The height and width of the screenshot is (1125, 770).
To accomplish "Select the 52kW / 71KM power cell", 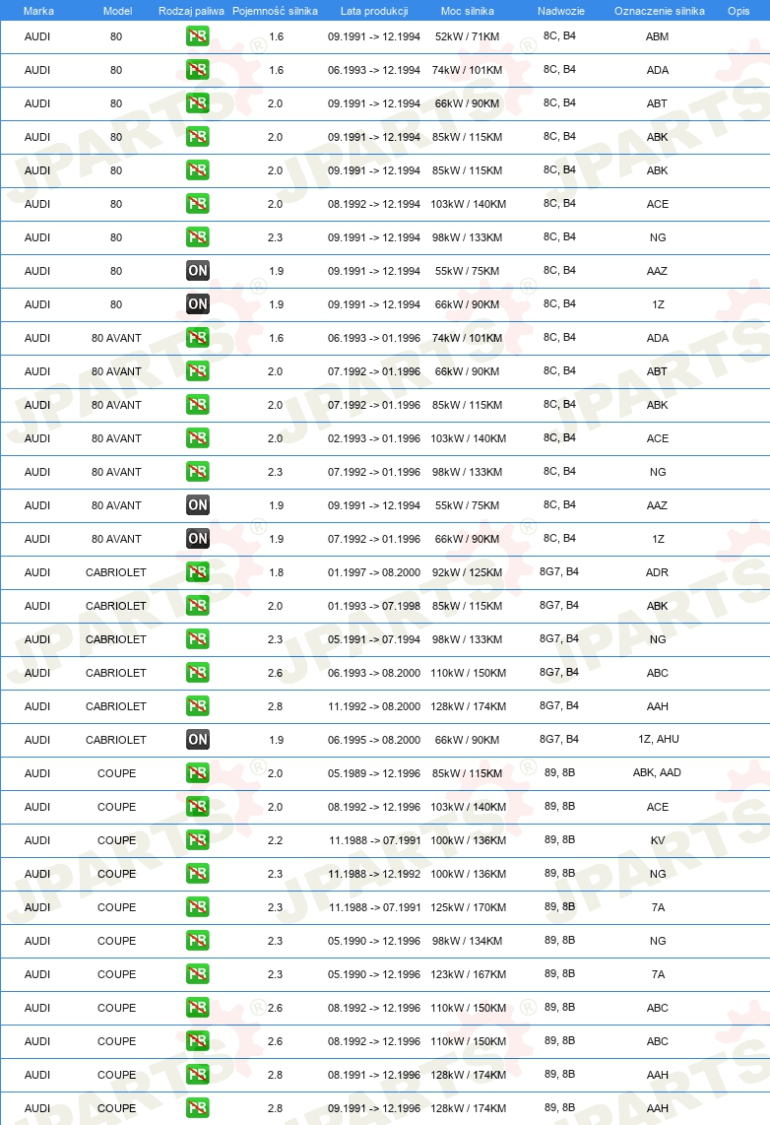I will (468, 36).
